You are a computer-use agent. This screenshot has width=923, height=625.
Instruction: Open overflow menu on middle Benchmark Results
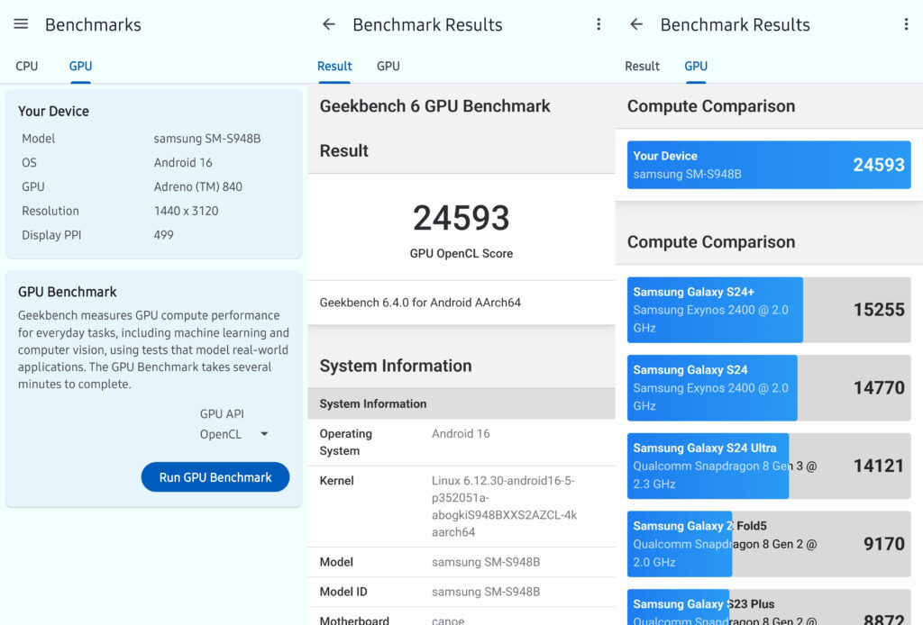pyautogui.click(x=599, y=24)
